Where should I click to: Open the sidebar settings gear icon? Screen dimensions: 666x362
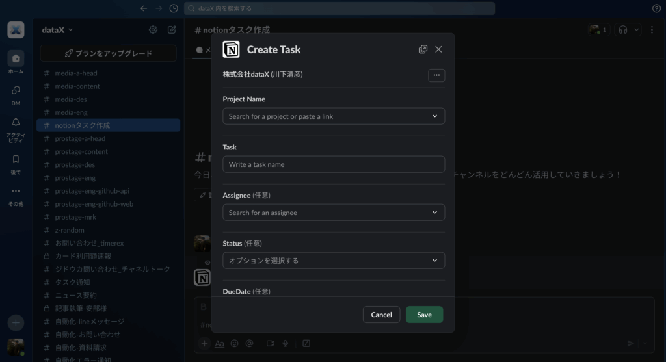(153, 30)
